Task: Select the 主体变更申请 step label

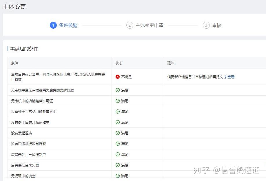Action: tap(149, 25)
